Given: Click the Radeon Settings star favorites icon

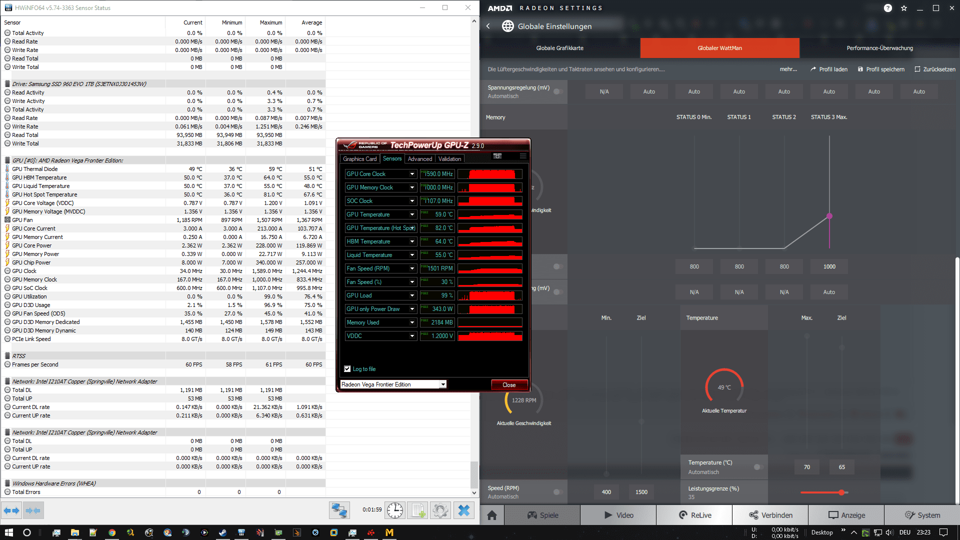Looking at the screenshot, I should tap(904, 8).
